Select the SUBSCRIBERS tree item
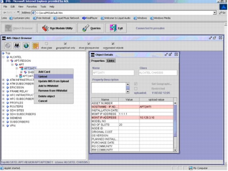228x171 pixels. click(19, 122)
